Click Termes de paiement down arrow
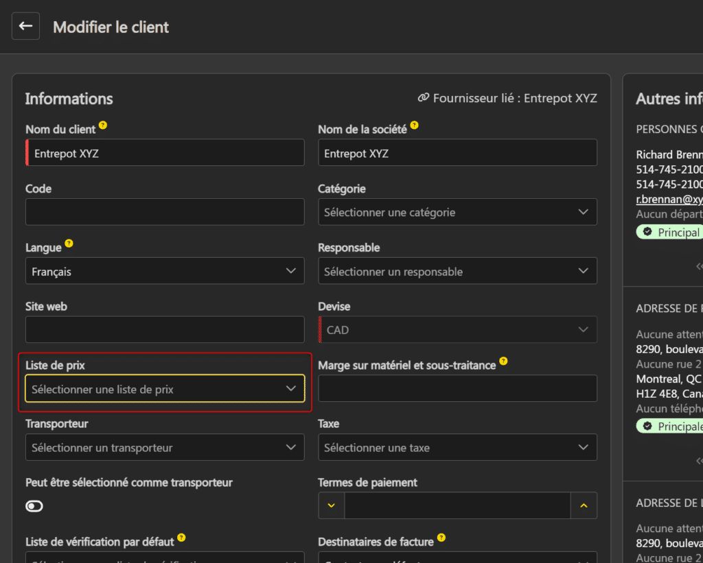This screenshot has width=703, height=563. click(332, 505)
